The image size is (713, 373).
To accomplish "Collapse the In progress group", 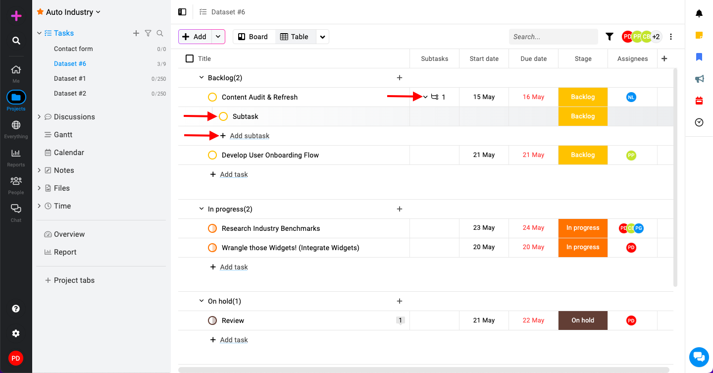I will click(x=202, y=209).
